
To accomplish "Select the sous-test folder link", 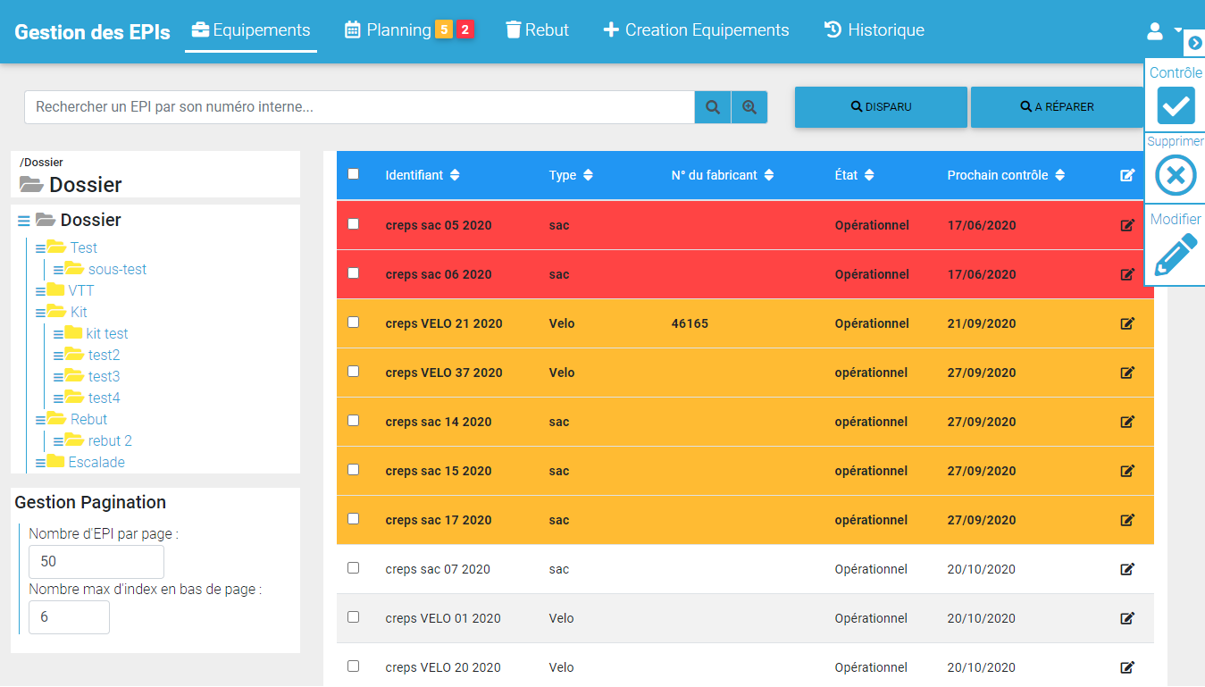I will point(117,269).
